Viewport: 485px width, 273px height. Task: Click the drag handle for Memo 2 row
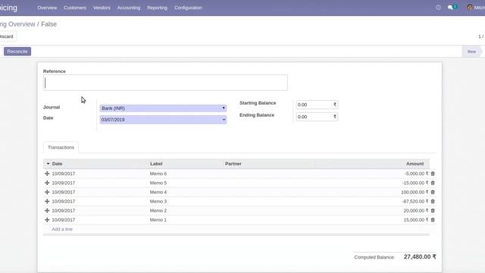tap(47, 211)
